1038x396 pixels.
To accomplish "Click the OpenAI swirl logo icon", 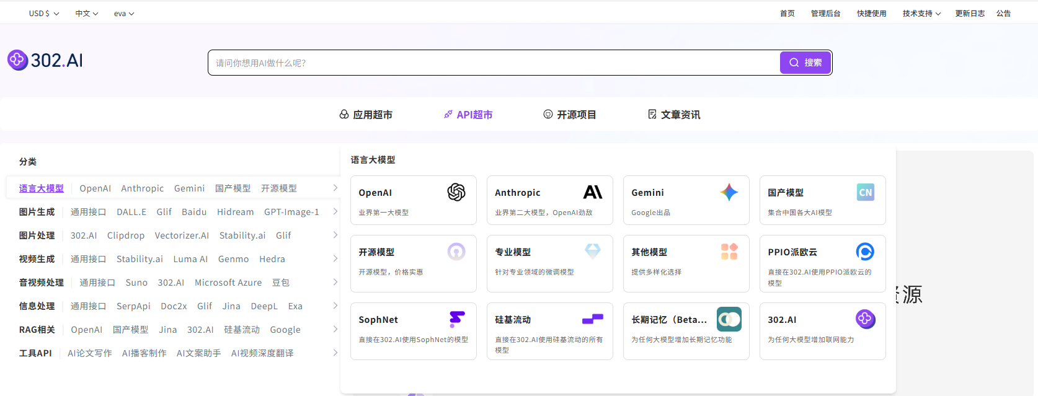I will [x=456, y=192].
